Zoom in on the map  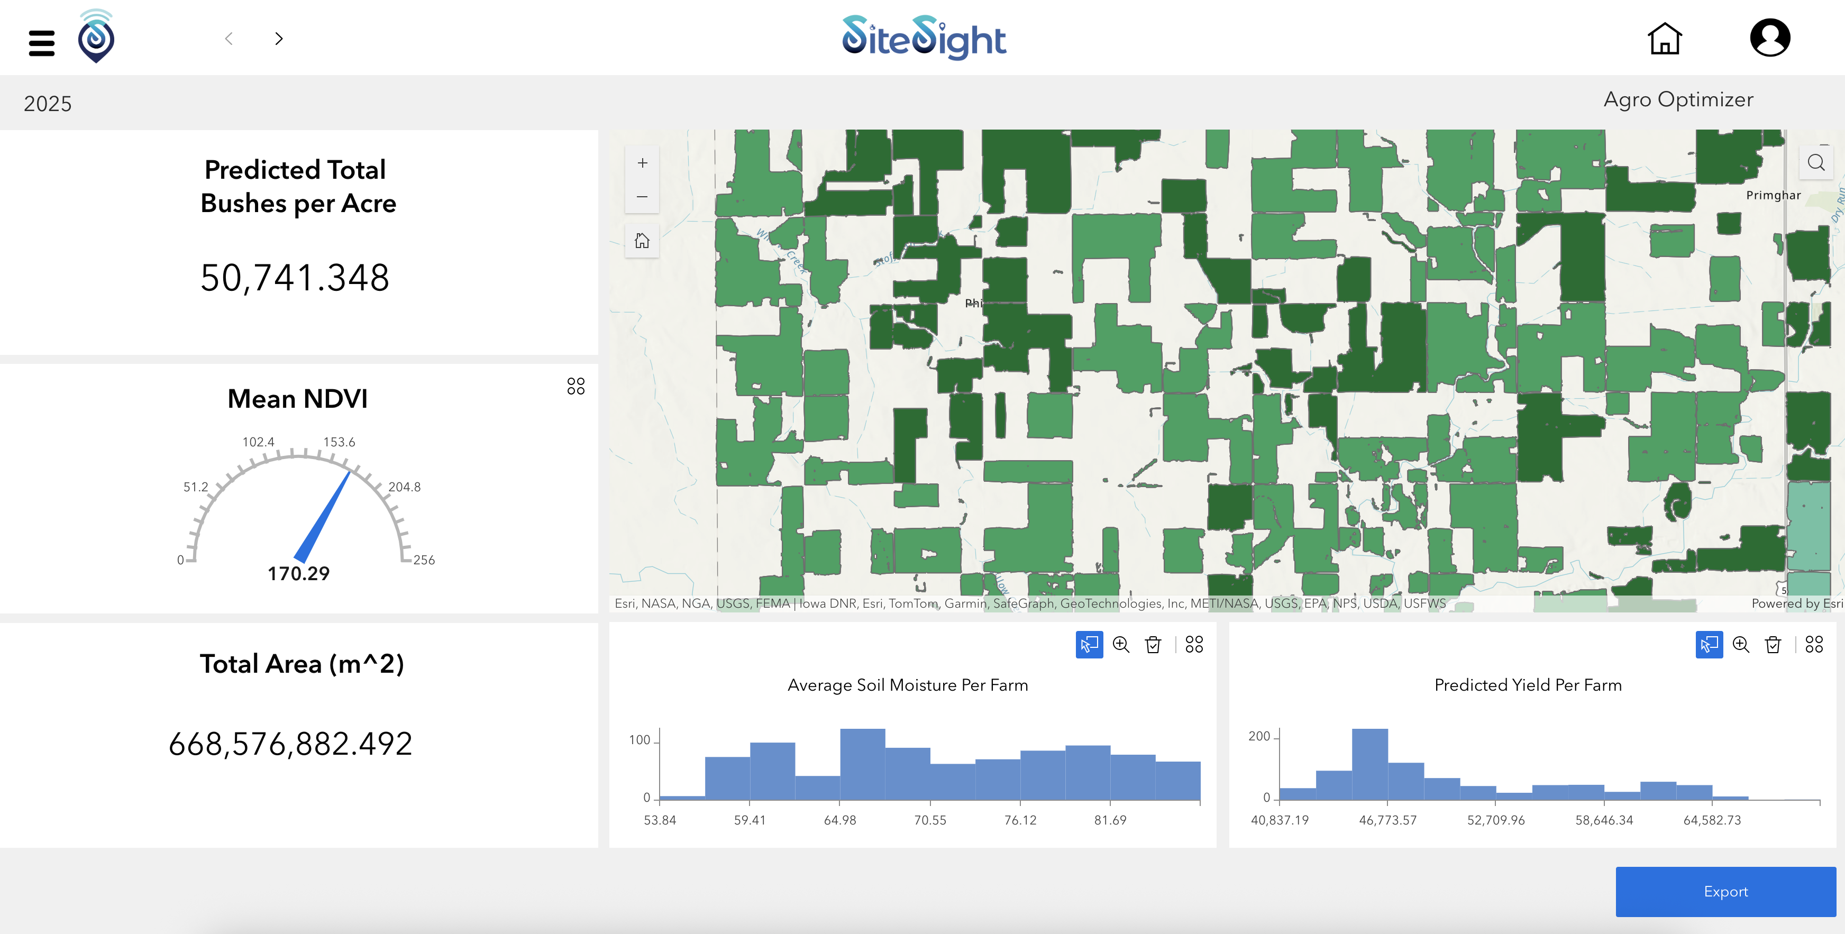tap(643, 163)
